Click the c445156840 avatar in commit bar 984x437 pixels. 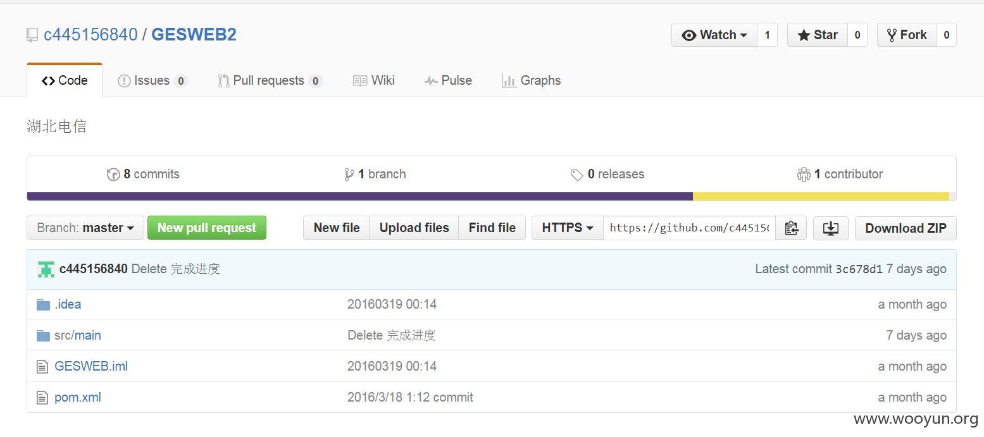point(46,269)
